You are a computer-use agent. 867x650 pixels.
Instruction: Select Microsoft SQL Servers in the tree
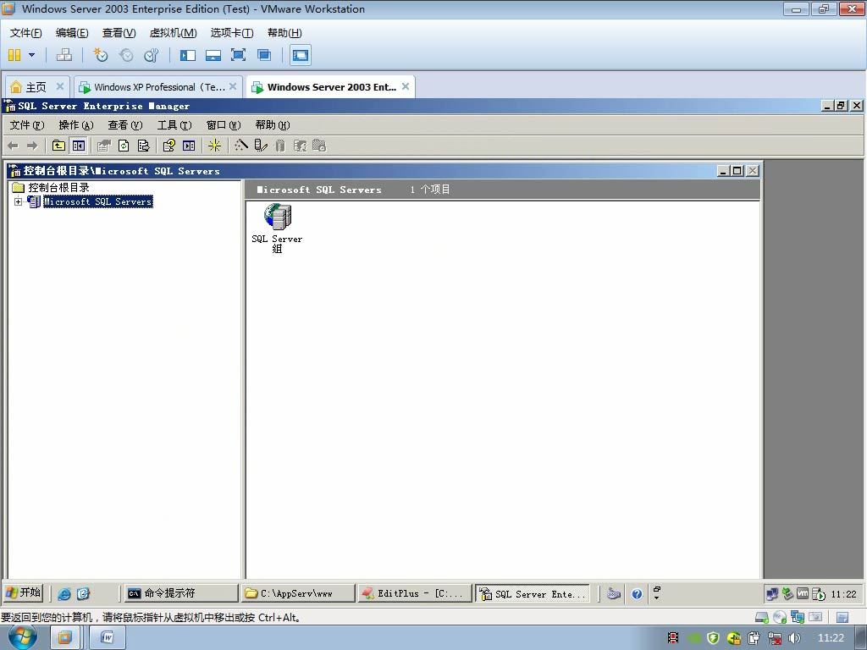click(x=98, y=201)
